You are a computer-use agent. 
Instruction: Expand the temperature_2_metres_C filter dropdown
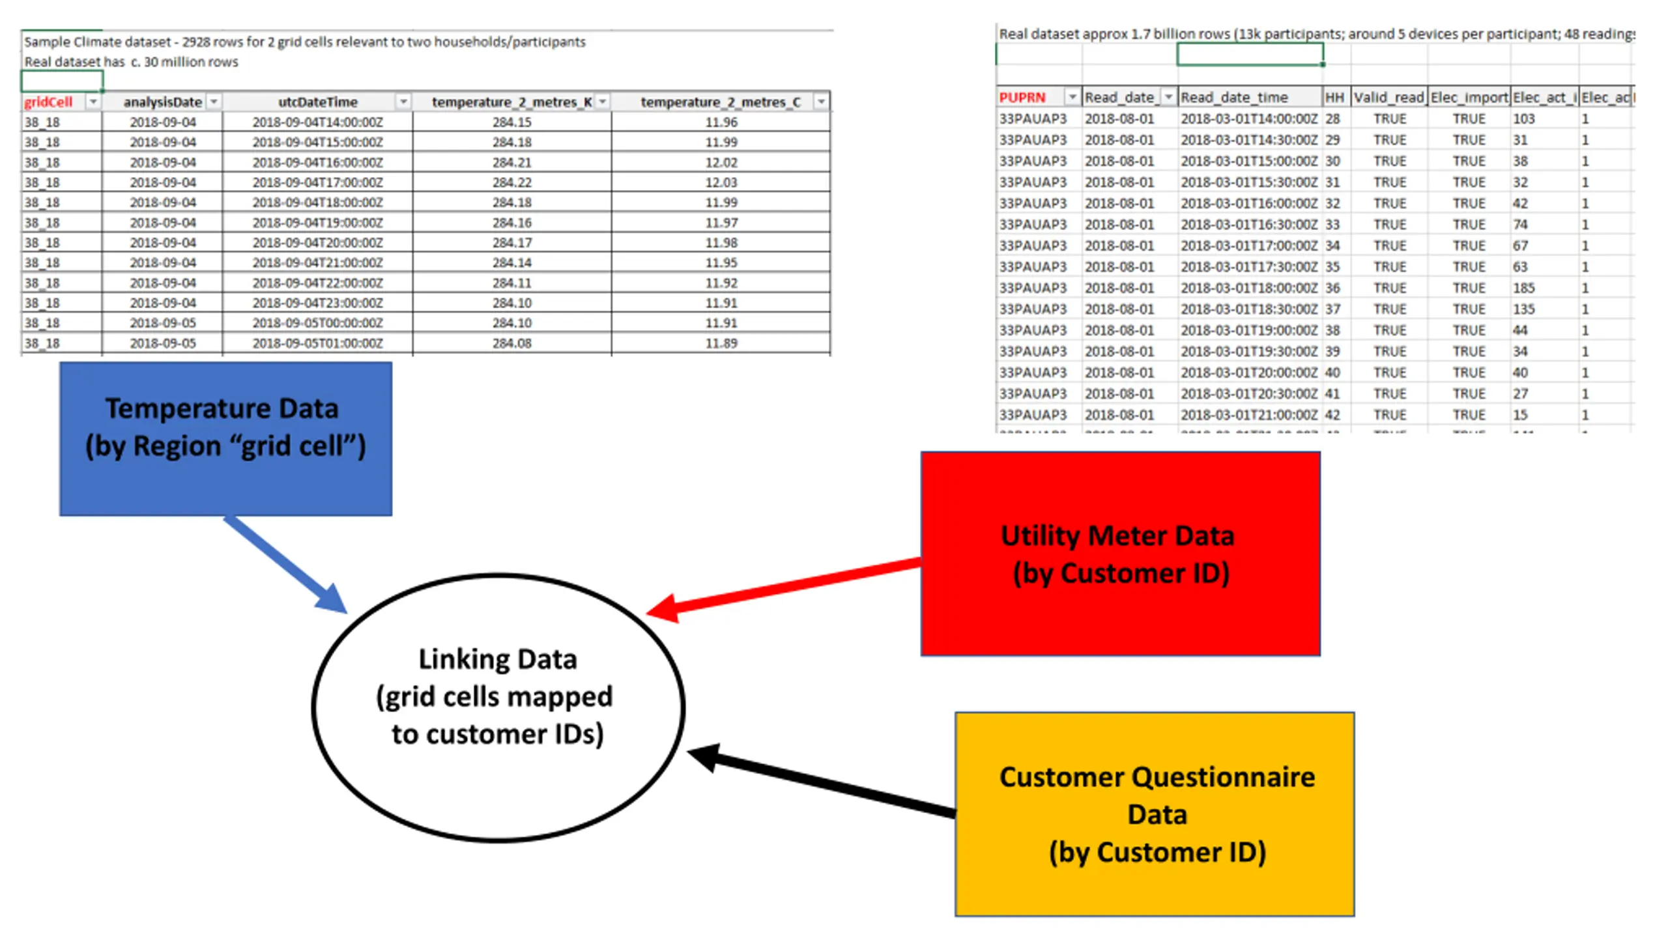[821, 102]
